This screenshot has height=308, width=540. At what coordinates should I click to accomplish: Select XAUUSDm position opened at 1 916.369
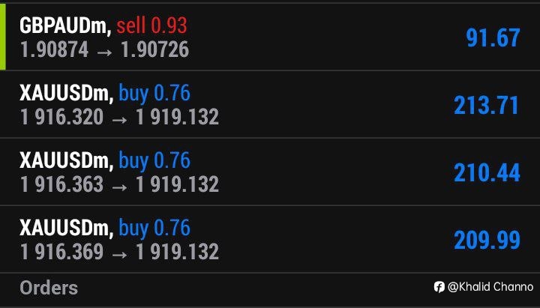click(x=270, y=239)
